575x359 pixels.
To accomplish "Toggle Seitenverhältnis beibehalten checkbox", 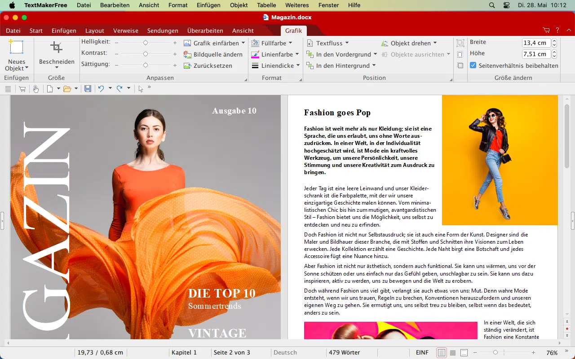I will point(473,66).
